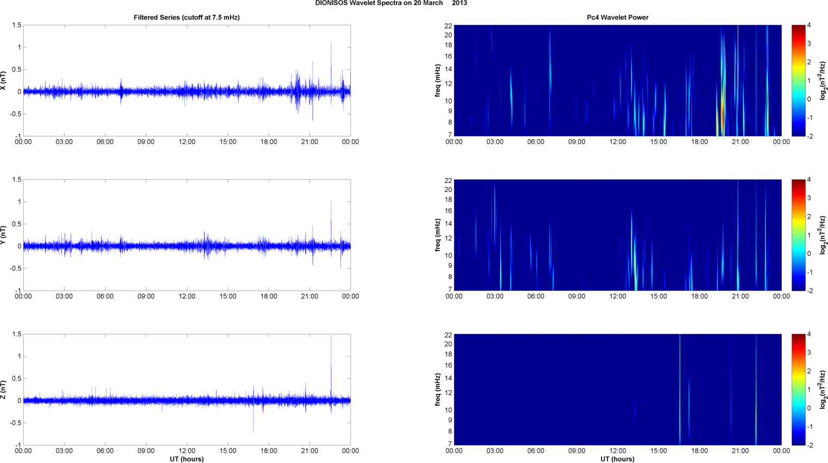This screenshot has height=463, width=828.
Task: Click the colorbar beside the X wavelet spectrum
Action: 798,81
